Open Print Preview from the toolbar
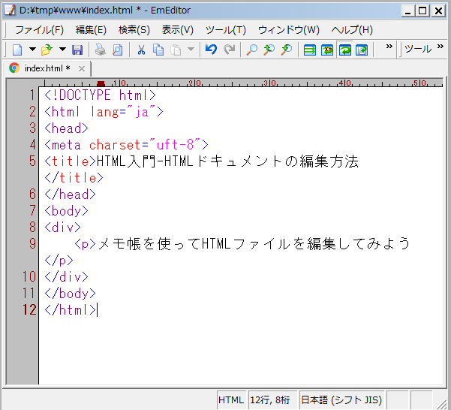The width and height of the screenshot is (451, 410). click(x=118, y=50)
